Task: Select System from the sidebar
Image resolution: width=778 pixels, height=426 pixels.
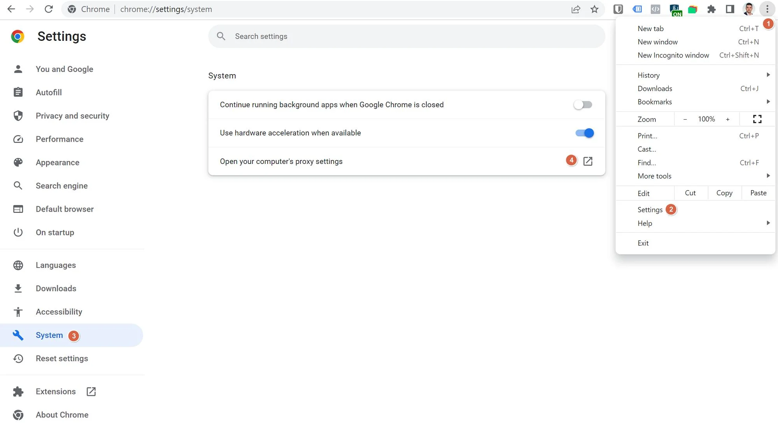Action: 49,335
